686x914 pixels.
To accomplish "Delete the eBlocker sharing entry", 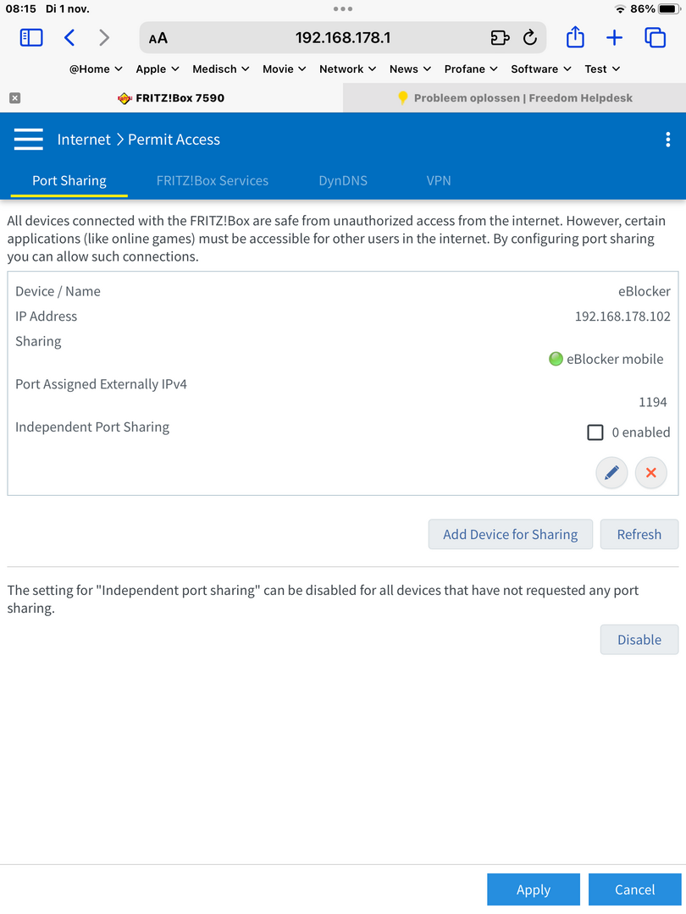I will (651, 473).
